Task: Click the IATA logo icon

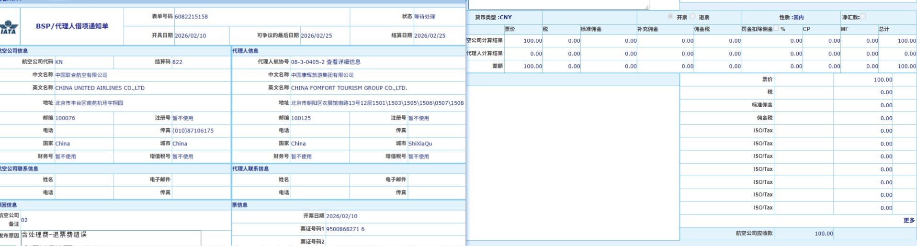Action: (x=9, y=27)
